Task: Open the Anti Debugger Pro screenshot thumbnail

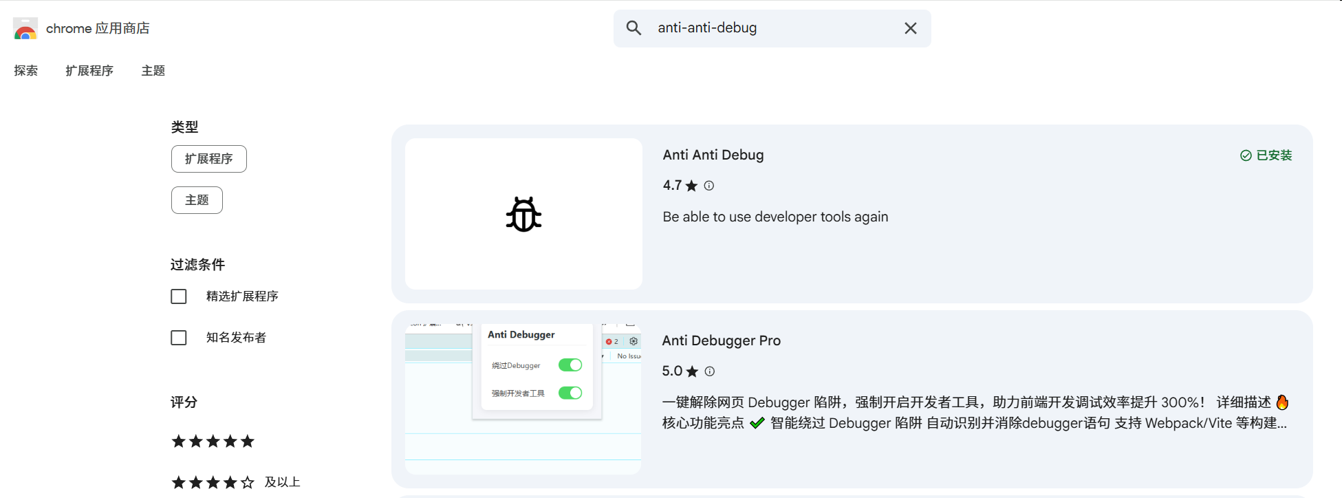Action: click(x=523, y=399)
